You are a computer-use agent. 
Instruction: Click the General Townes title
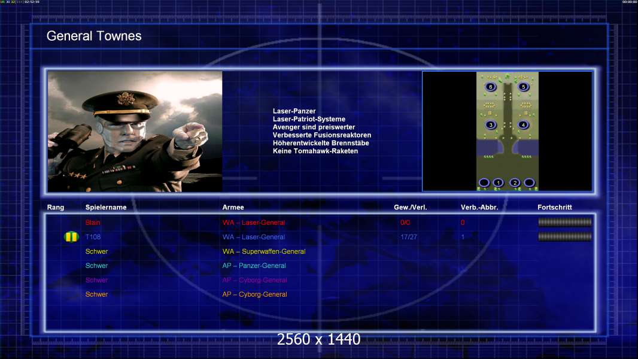tap(94, 36)
